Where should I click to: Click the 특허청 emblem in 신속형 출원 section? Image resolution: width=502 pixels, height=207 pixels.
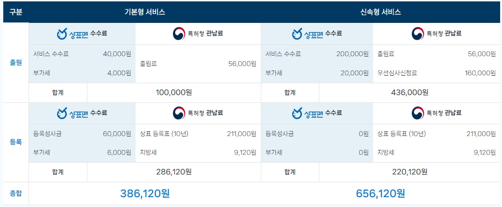click(x=417, y=34)
